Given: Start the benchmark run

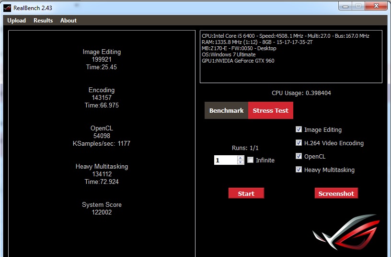Looking at the screenshot, I should click(246, 193).
